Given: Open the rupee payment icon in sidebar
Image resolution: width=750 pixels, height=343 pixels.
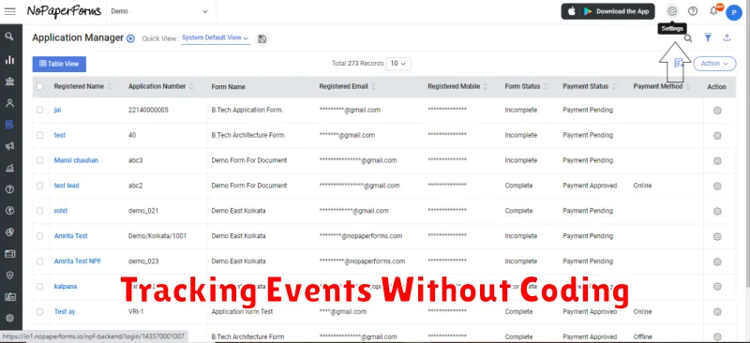Looking at the screenshot, I should click(x=9, y=211).
